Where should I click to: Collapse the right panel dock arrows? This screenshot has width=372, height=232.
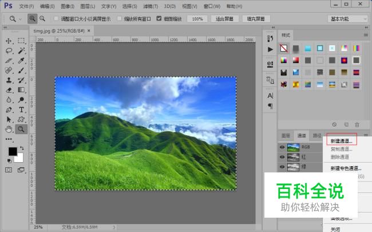pyautogui.click(x=366, y=27)
